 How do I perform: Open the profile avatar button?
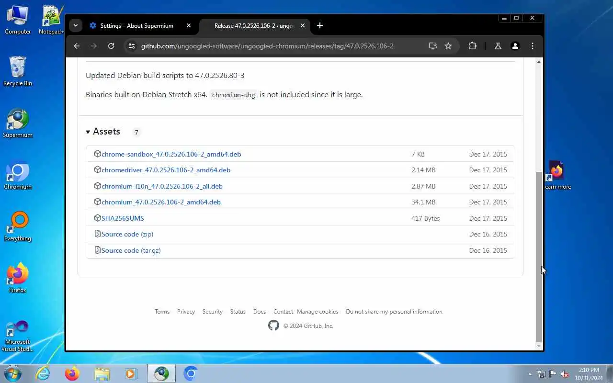click(x=515, y=46)
